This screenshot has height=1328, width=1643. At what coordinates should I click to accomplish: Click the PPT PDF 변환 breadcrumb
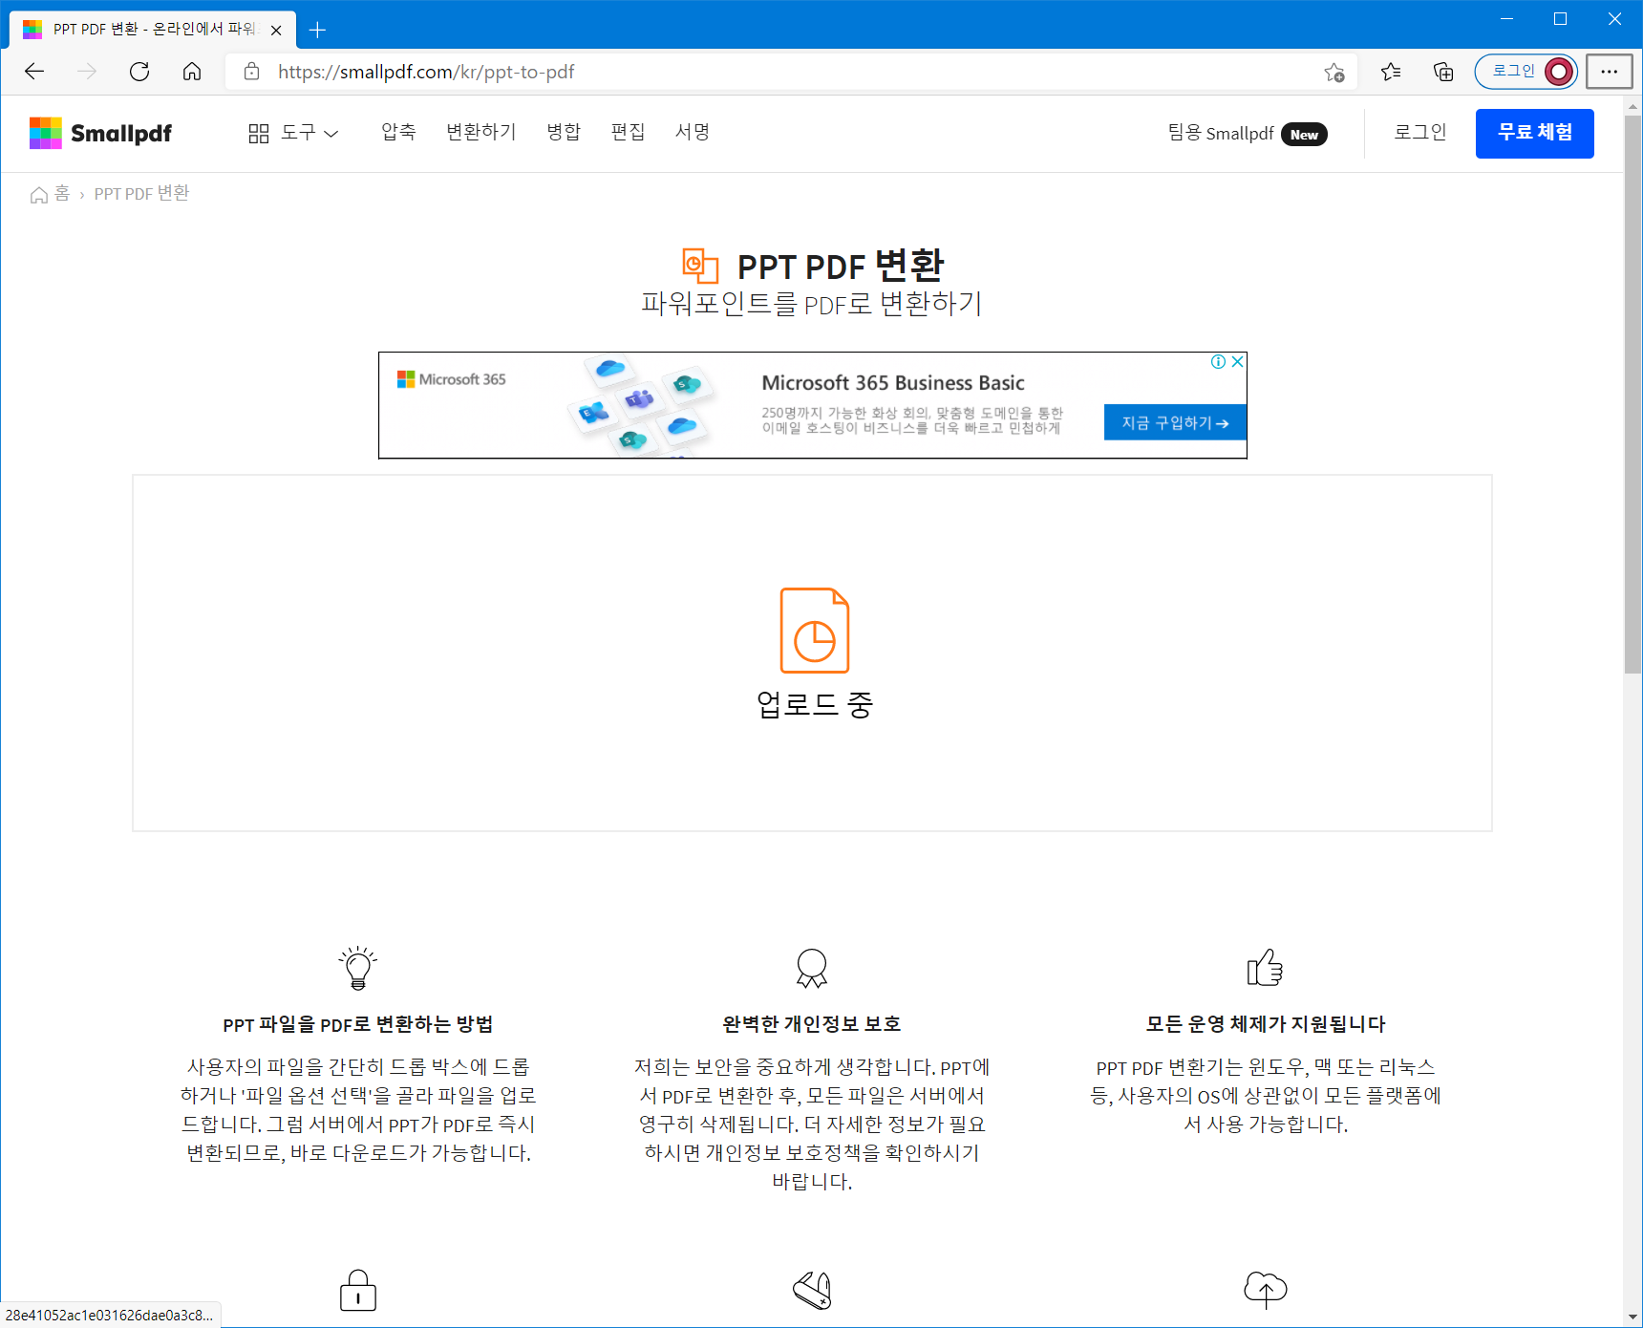[141, 194]
